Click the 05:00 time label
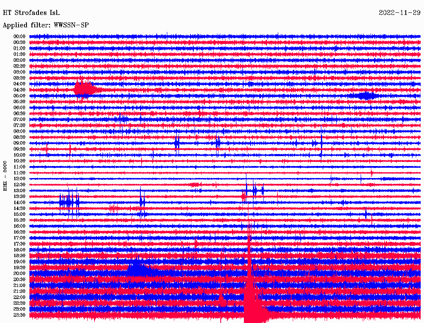Image resolution: width=424 pixels, height=323 pixels. pos(19,96)
